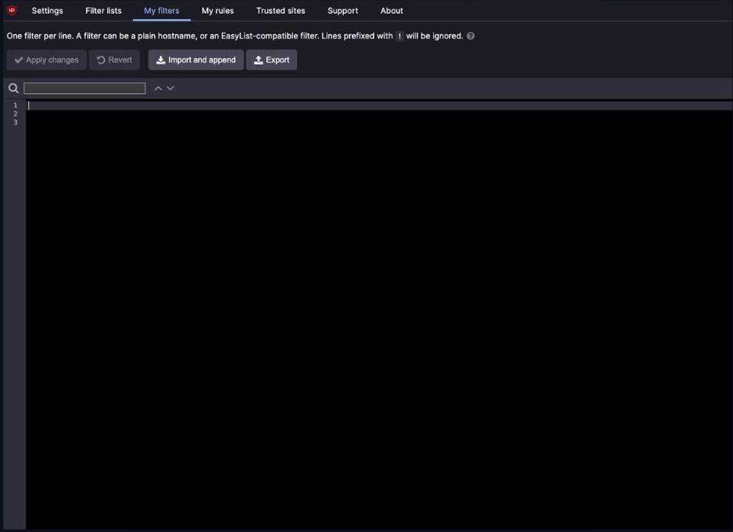Click the uBlock Origin logo icon
This screenshot has width=733, height=532.
11,10
